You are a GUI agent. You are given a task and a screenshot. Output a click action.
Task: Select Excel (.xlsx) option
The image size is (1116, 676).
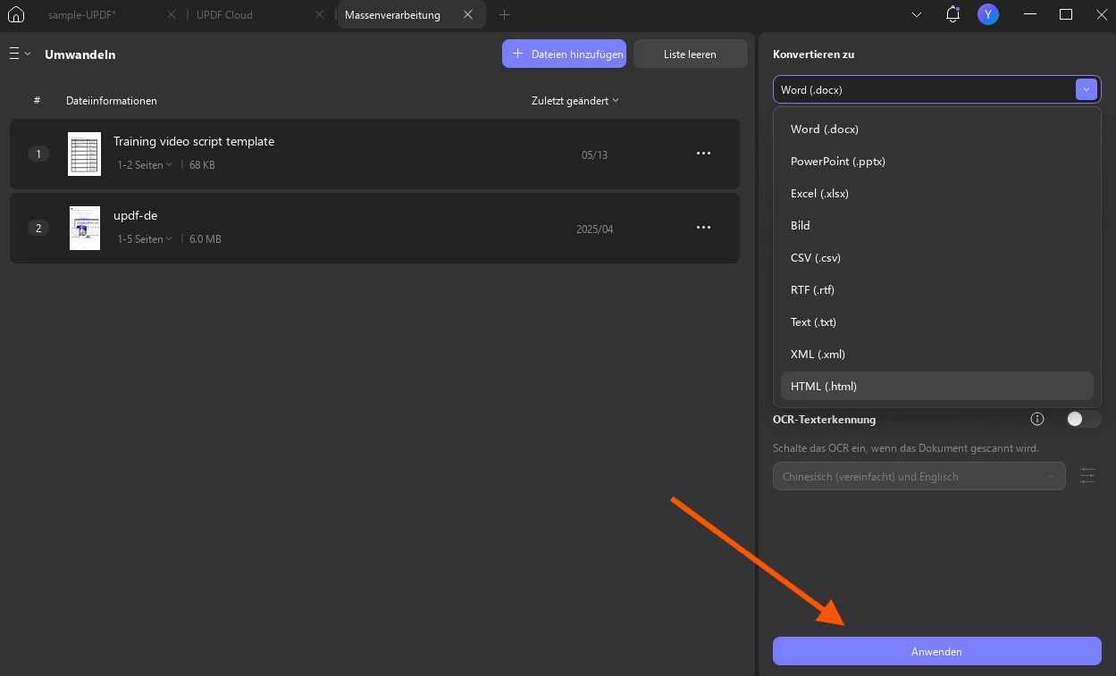coord(937,194)
